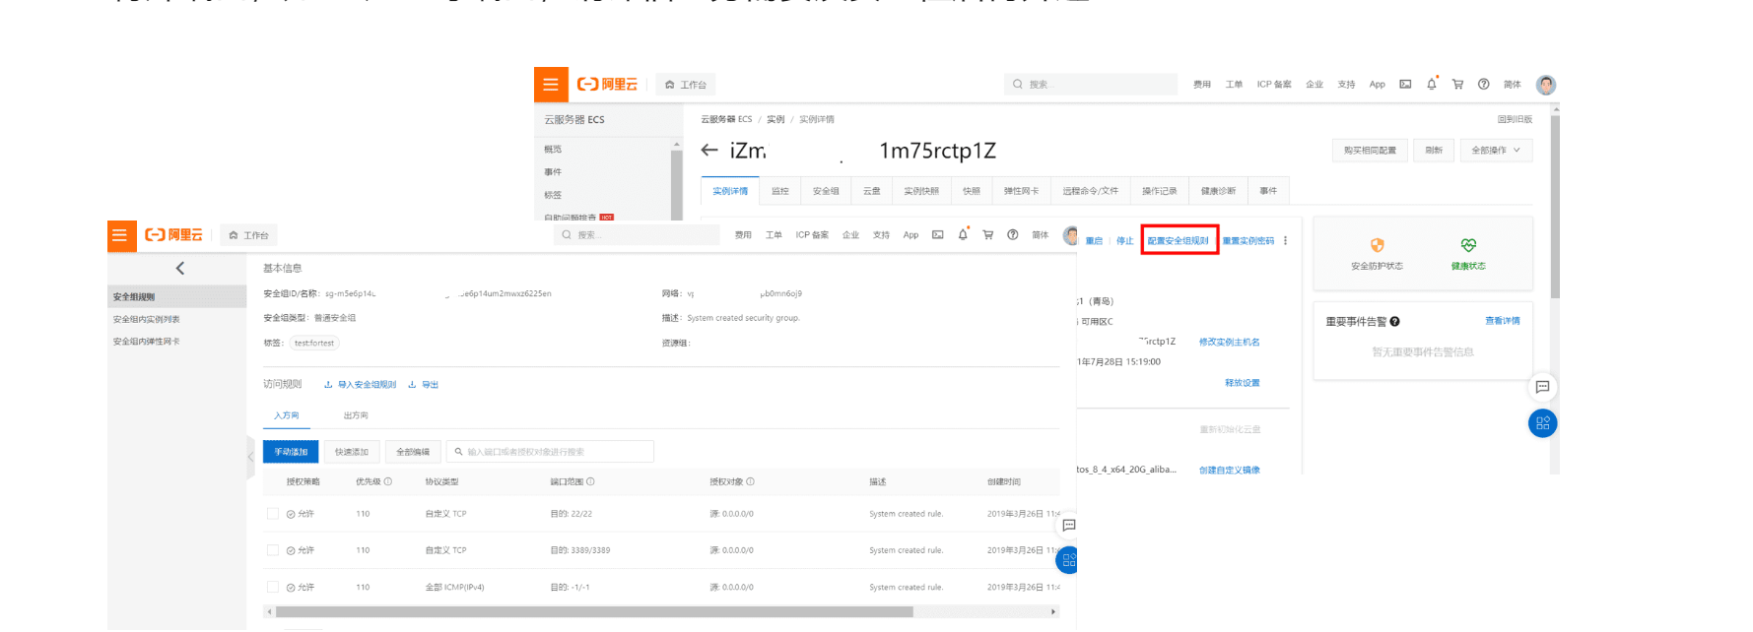The height and width of the screenshot is (632, 1753).
Task: Open blue quick-apps floating button in instance detail window
Action: point(1542,423)
